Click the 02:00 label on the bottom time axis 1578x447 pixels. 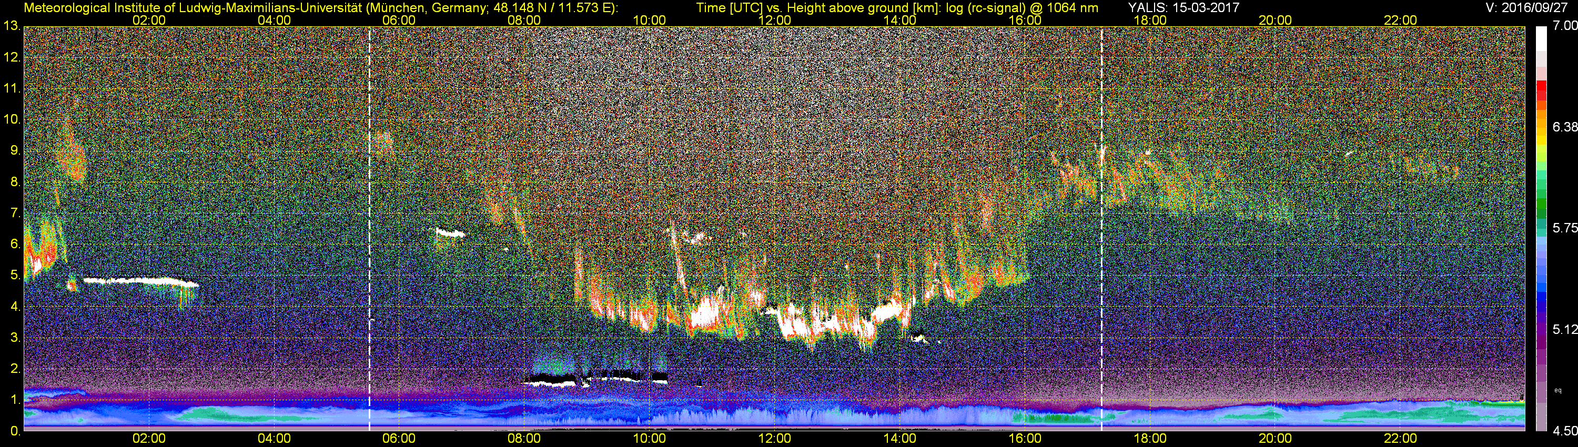149,439
